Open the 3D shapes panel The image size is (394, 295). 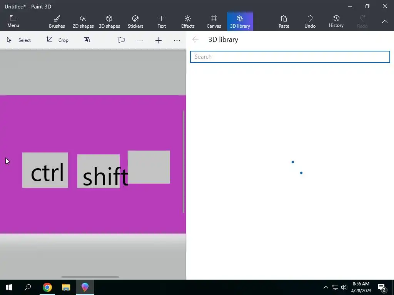pos(109,22)
